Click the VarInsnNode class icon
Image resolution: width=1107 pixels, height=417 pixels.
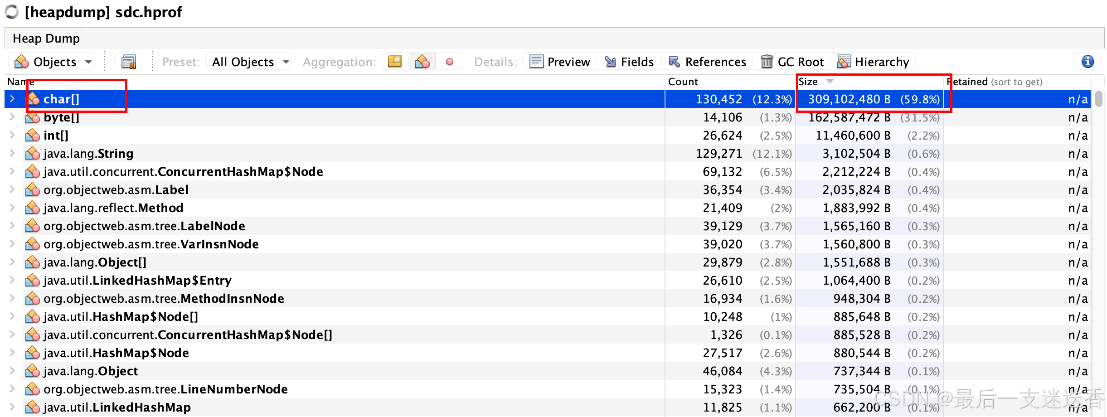click(x=33, y=244)
